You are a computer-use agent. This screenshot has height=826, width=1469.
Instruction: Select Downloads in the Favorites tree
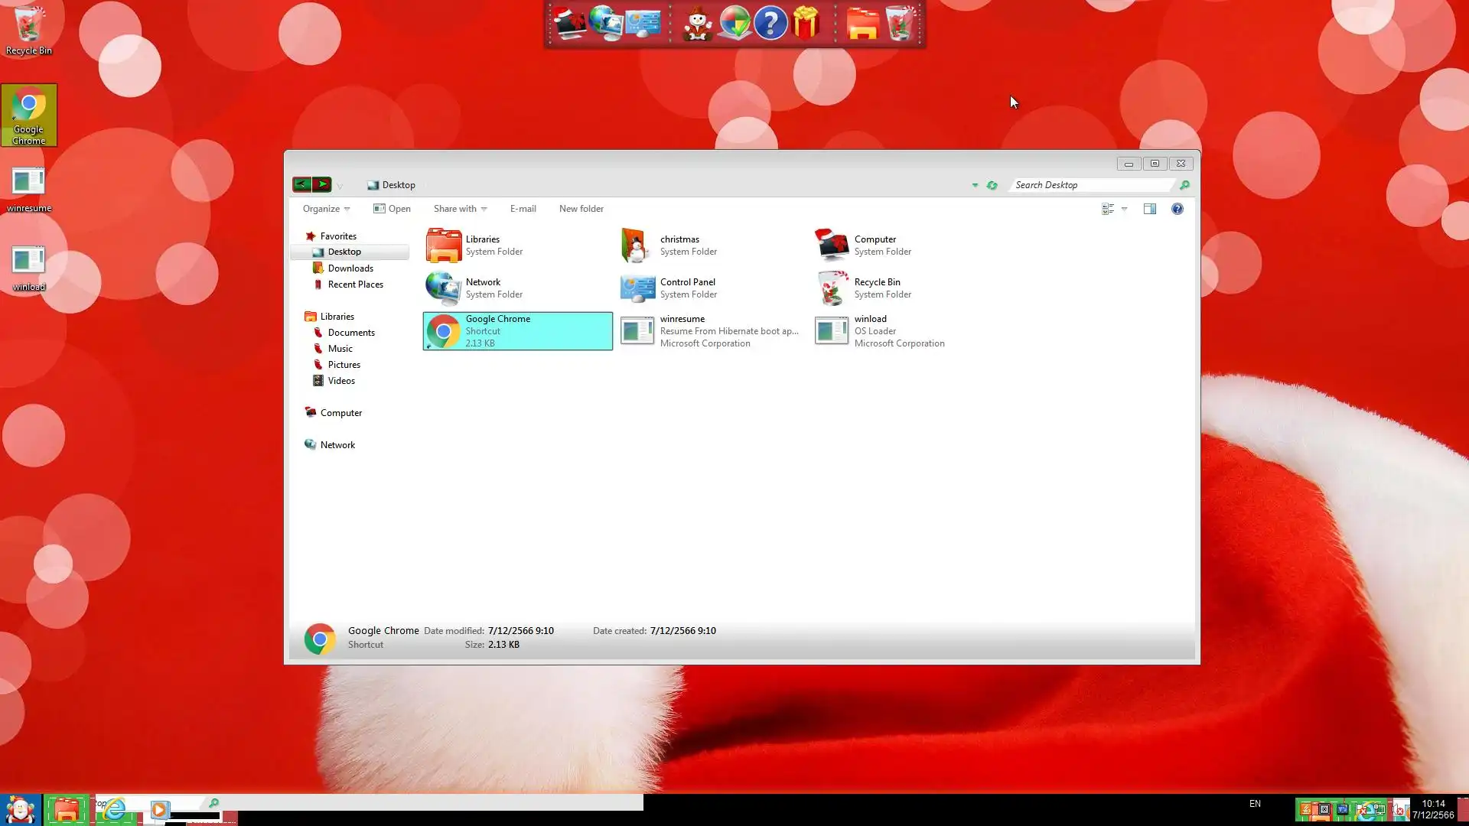350,268
